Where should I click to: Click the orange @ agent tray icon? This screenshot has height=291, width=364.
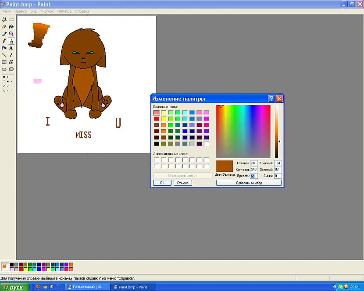(346, 287)
